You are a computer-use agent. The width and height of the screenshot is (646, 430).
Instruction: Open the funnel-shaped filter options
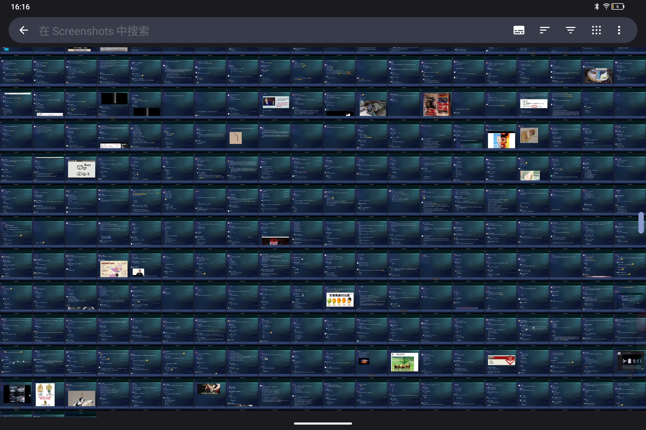pos(570,30)
